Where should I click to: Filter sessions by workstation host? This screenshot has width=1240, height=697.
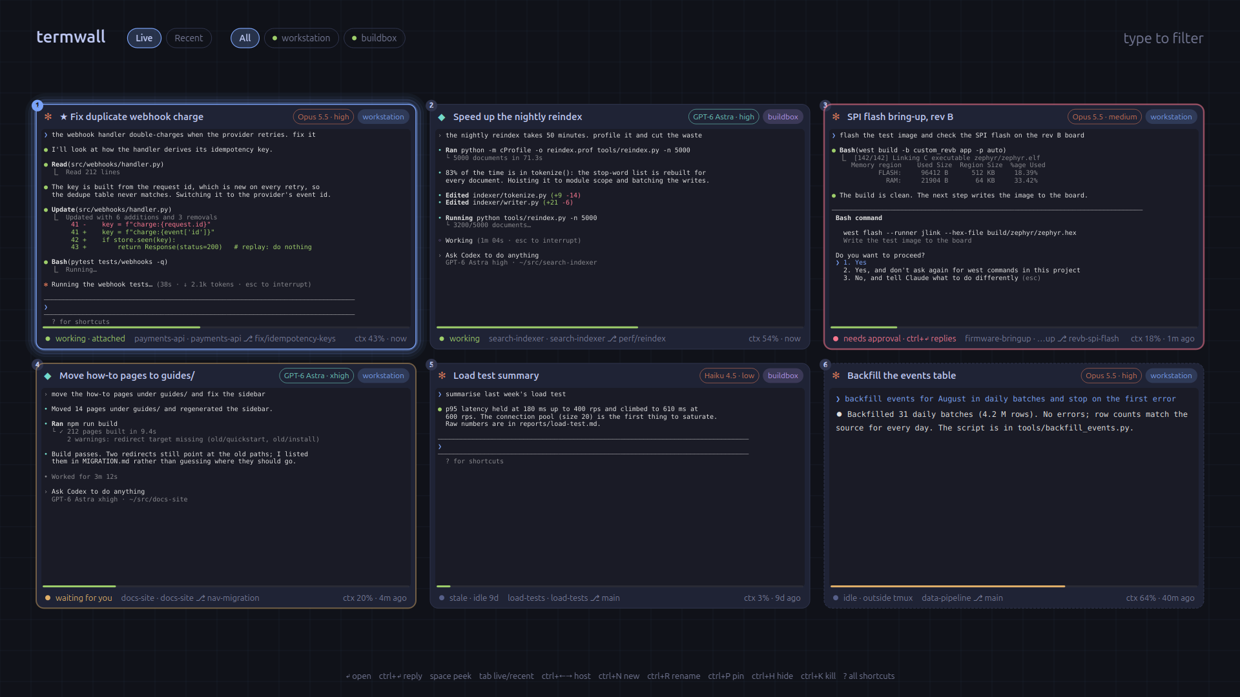301,38
